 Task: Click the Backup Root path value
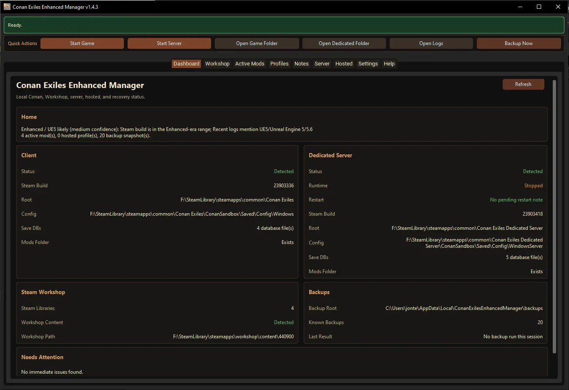pos(464,308)
